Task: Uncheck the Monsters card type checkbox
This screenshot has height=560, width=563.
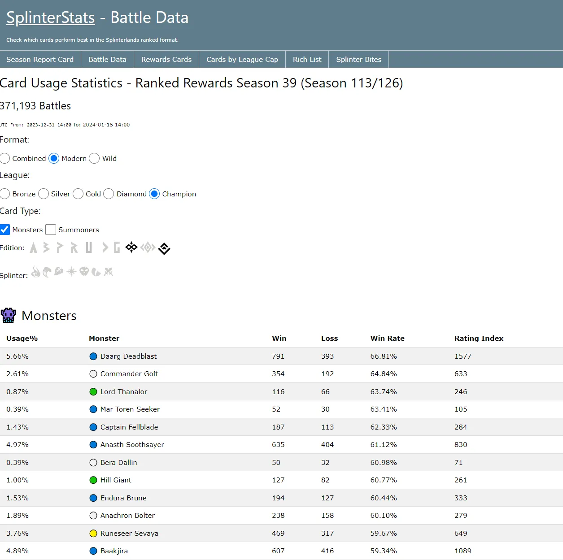Action: coord(5,230)
